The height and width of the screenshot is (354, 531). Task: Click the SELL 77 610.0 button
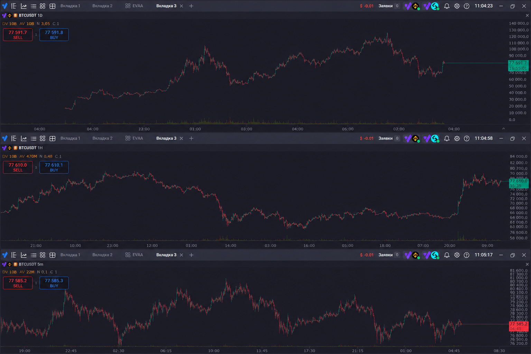[x=18, y=167]
